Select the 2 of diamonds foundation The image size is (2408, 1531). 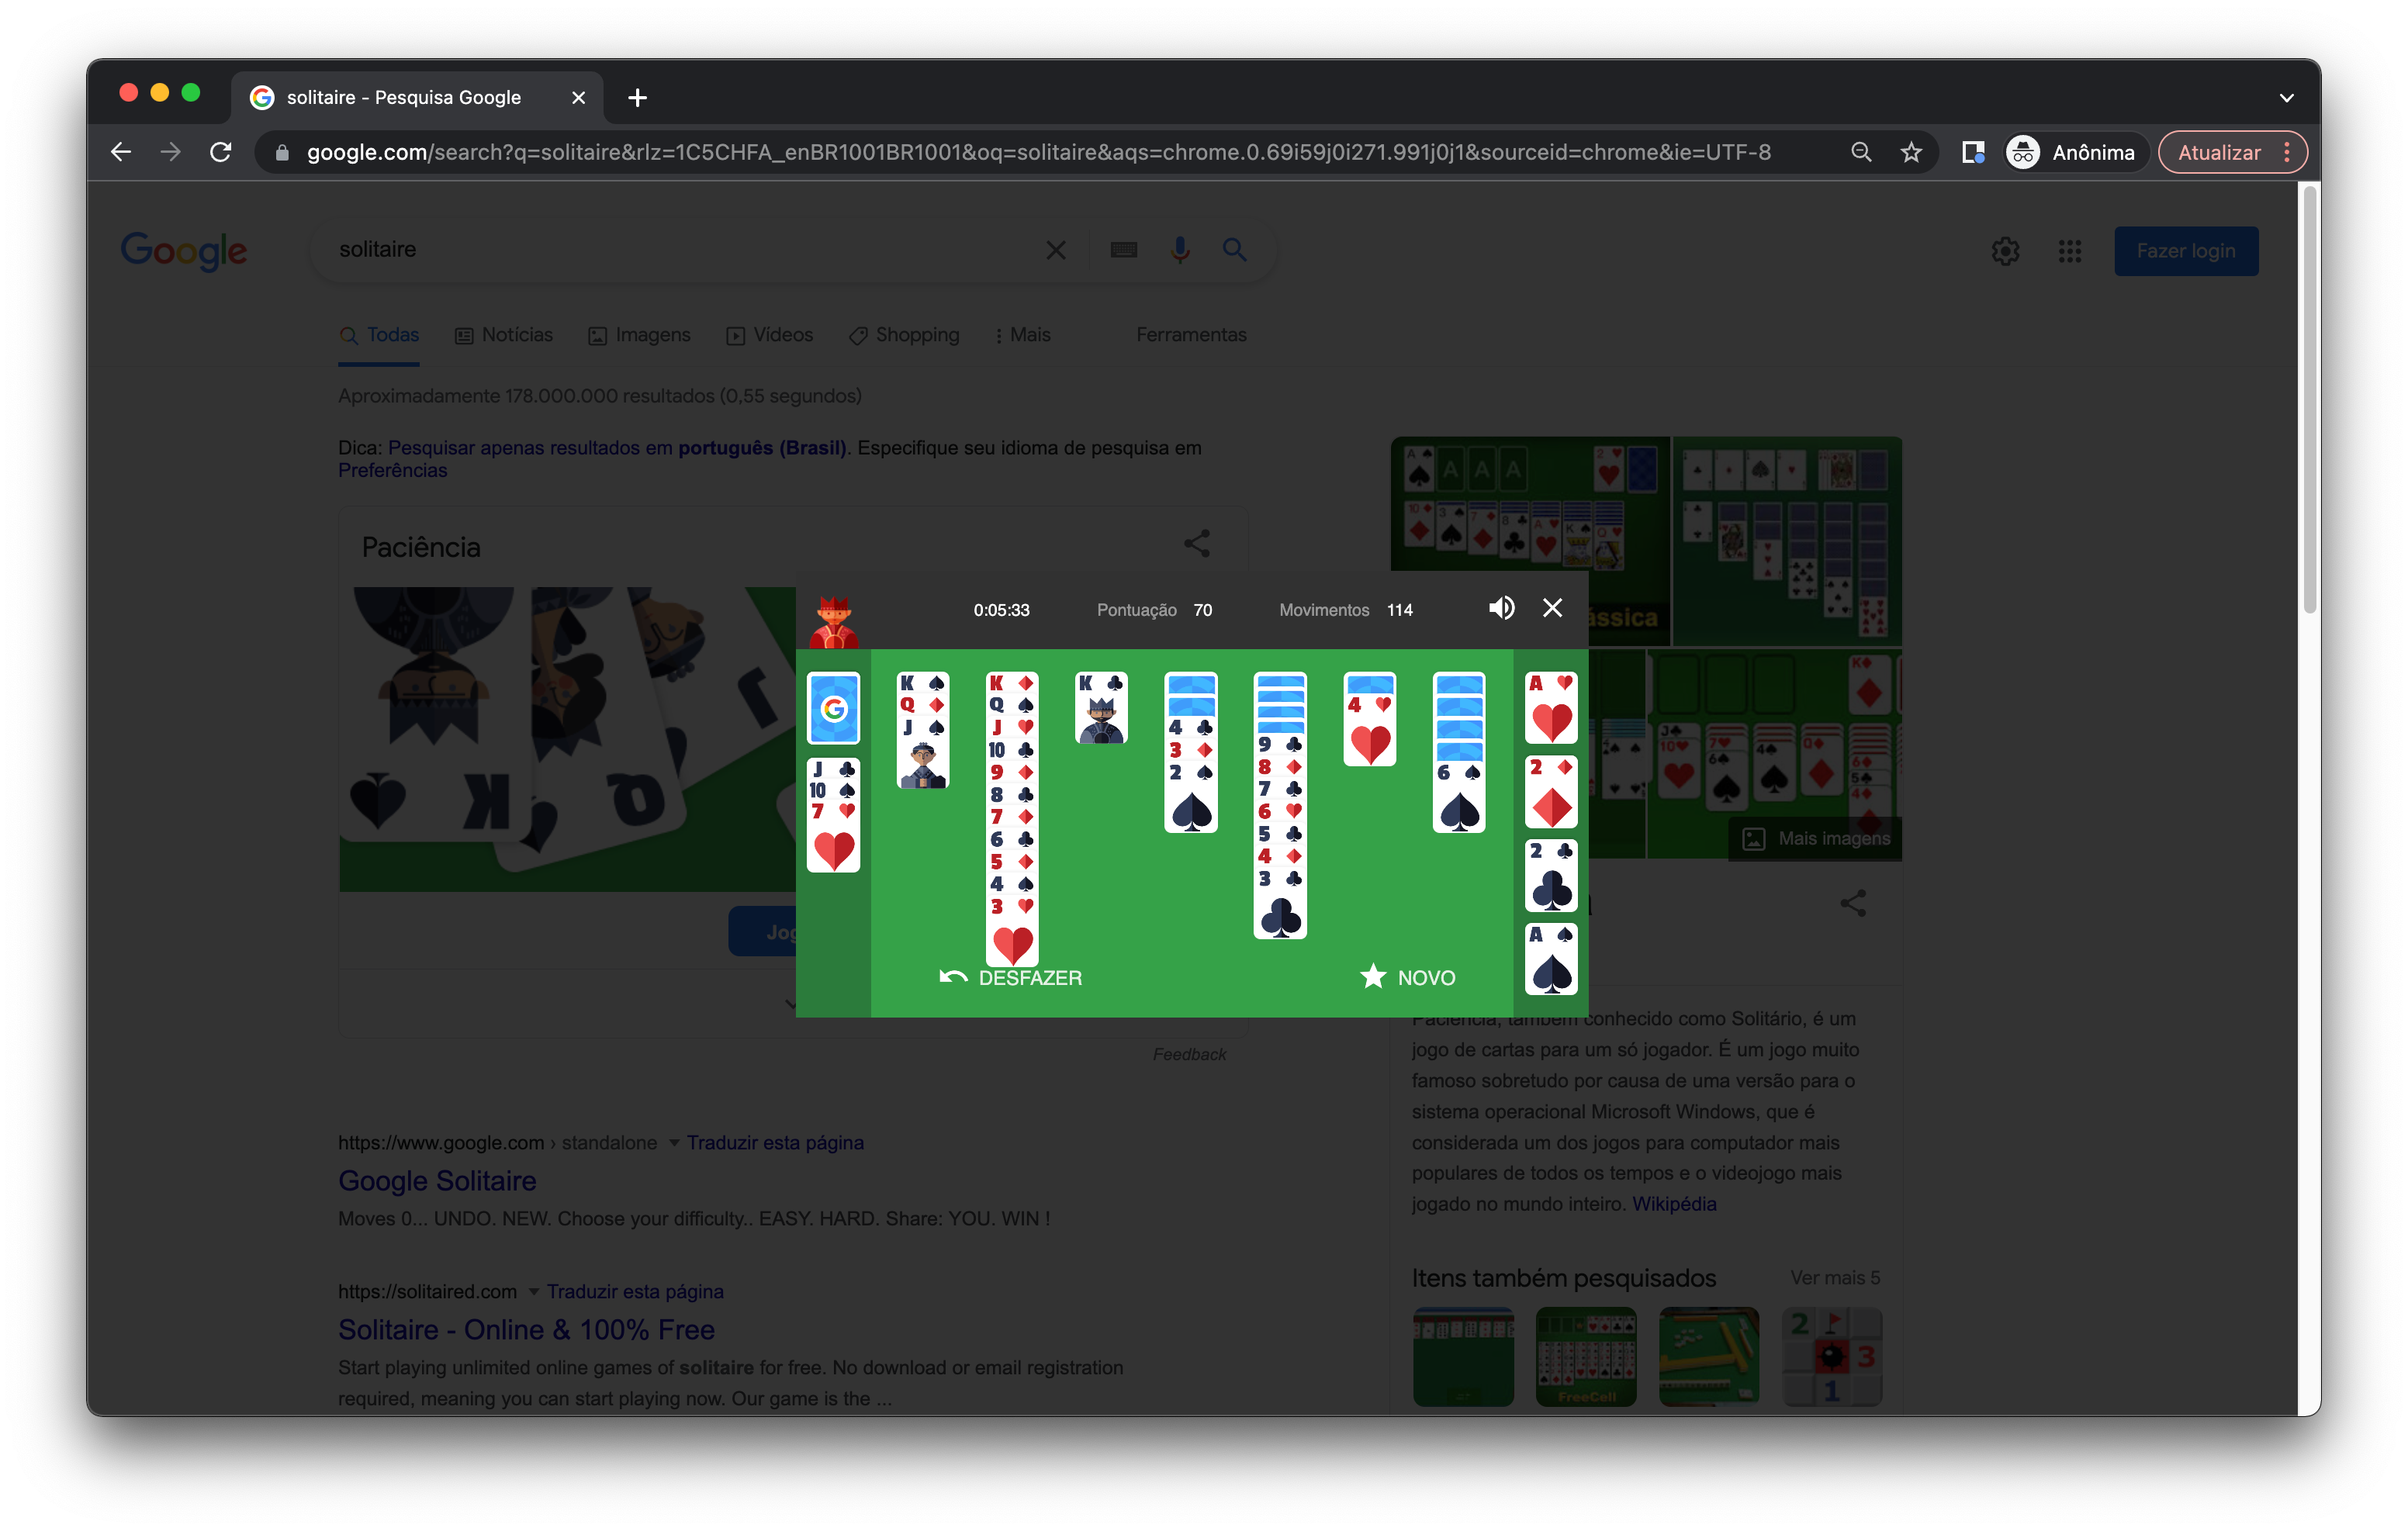[x=1551, y=792]
